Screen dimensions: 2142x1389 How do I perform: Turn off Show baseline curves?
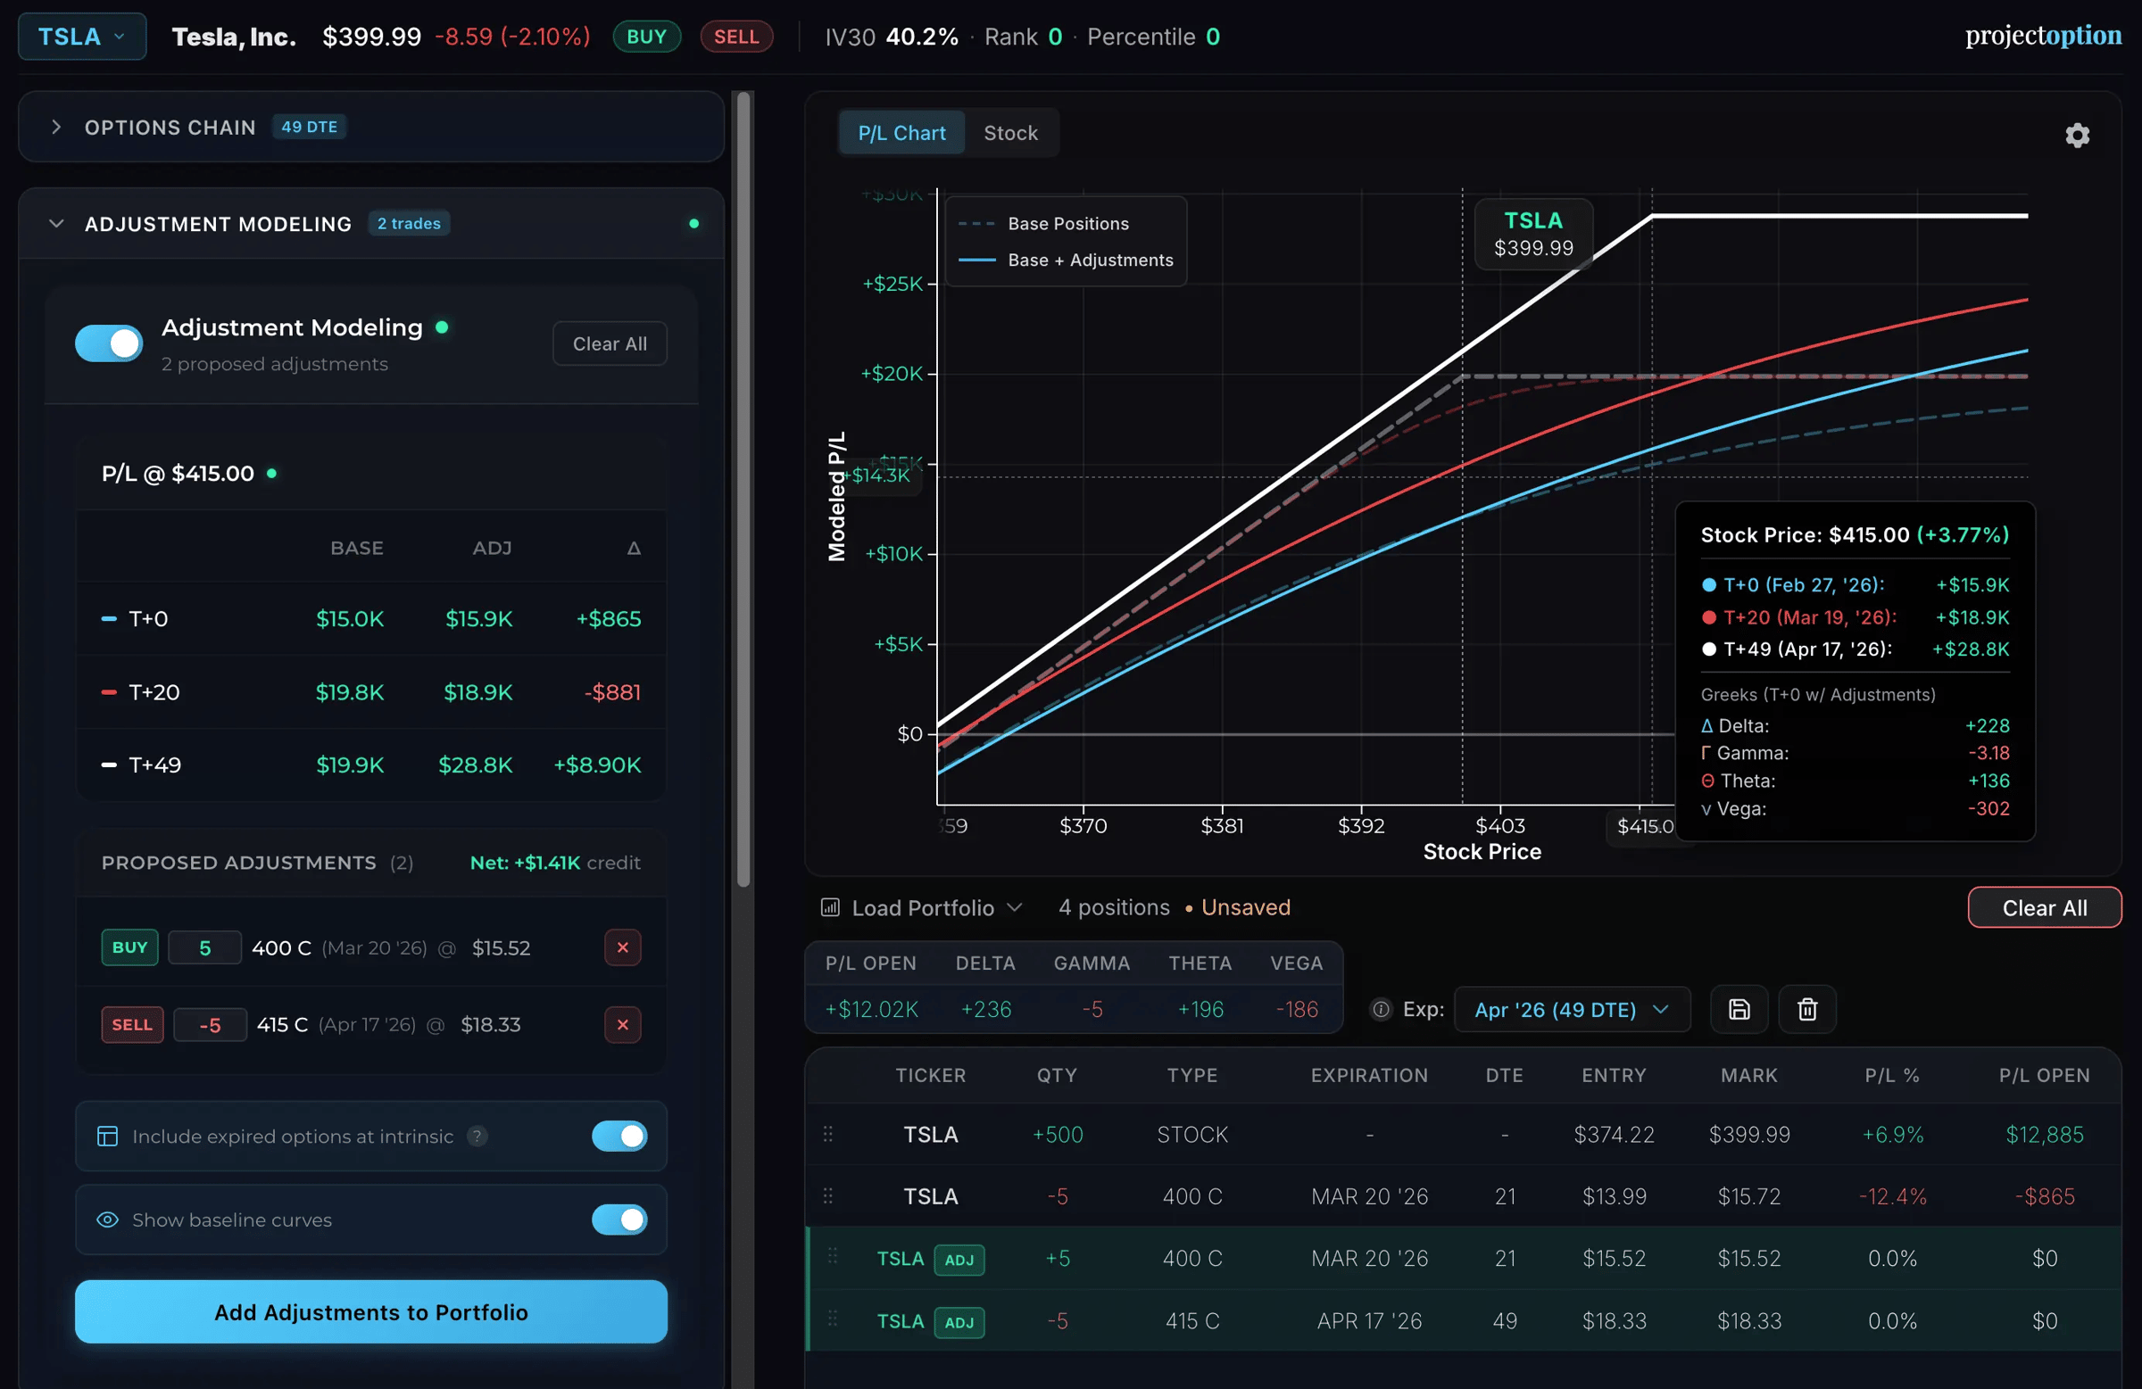619,1220
